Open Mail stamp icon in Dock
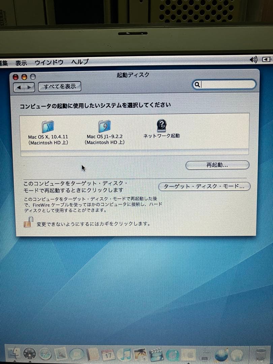The width and height of the screenshot is (273, 364). coord(61,354)
